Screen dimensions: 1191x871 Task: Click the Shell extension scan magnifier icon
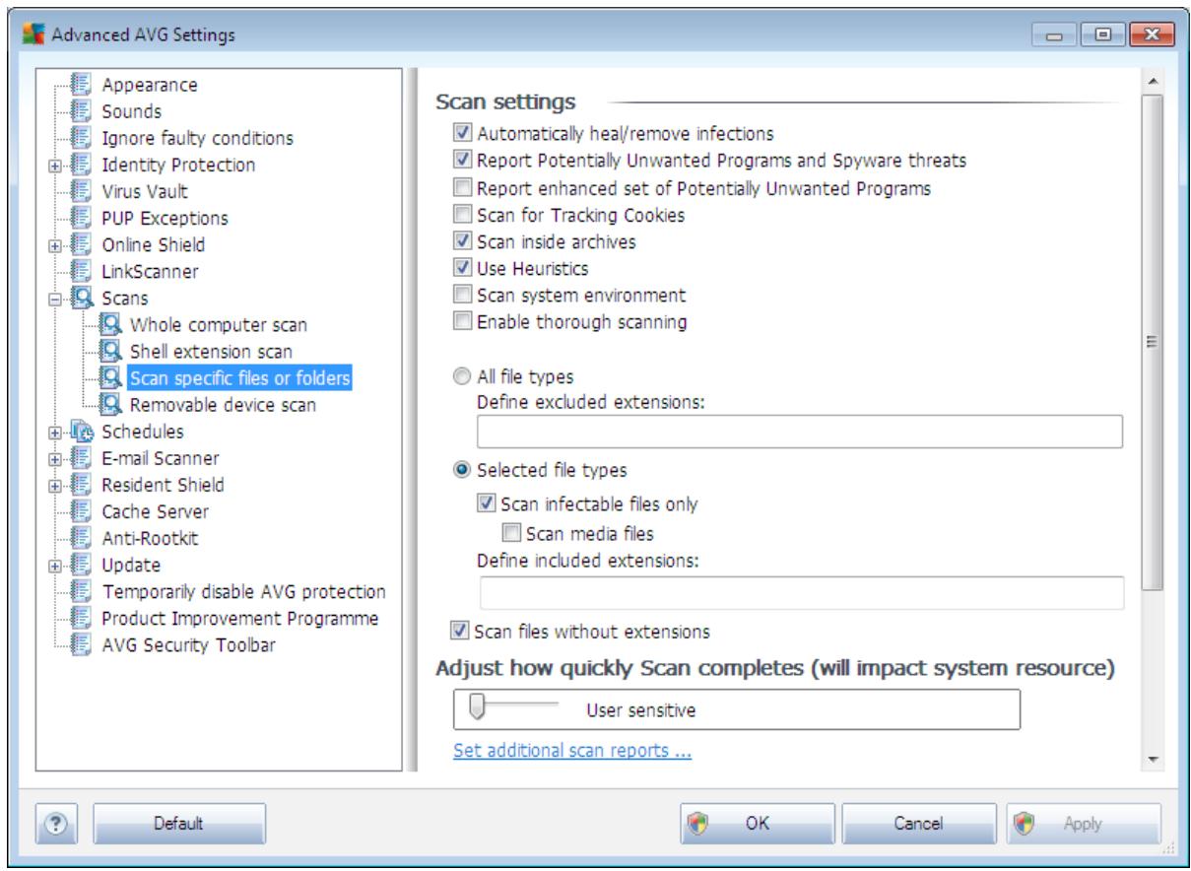click(x=112, y=351)
